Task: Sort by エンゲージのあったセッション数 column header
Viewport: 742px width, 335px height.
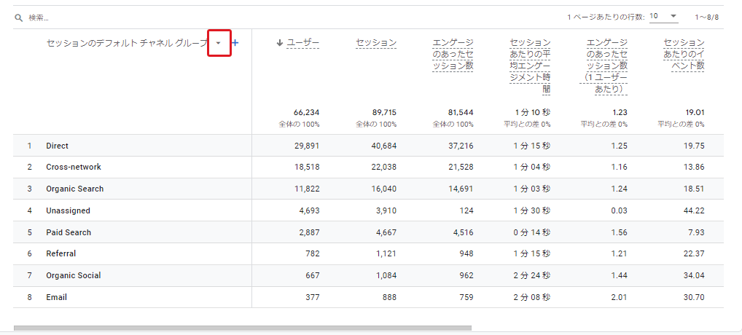Action: pyautogui.click(x=453, y=55)
